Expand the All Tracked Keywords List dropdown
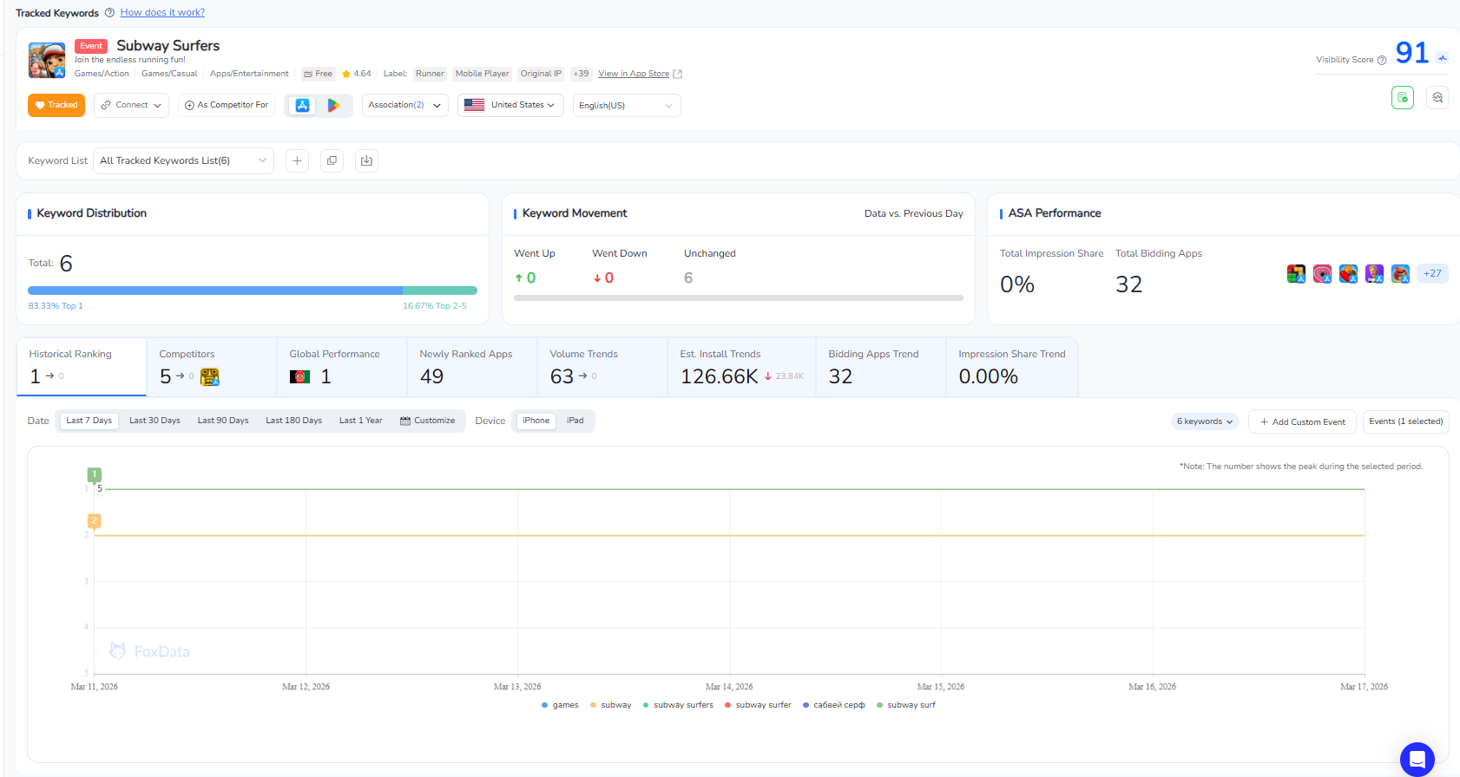Image resolution: width=1460 pixels, height=777 pixels. point(183,160)
